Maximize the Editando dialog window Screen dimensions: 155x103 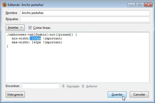pyautogui.click(x=140, y=5)
